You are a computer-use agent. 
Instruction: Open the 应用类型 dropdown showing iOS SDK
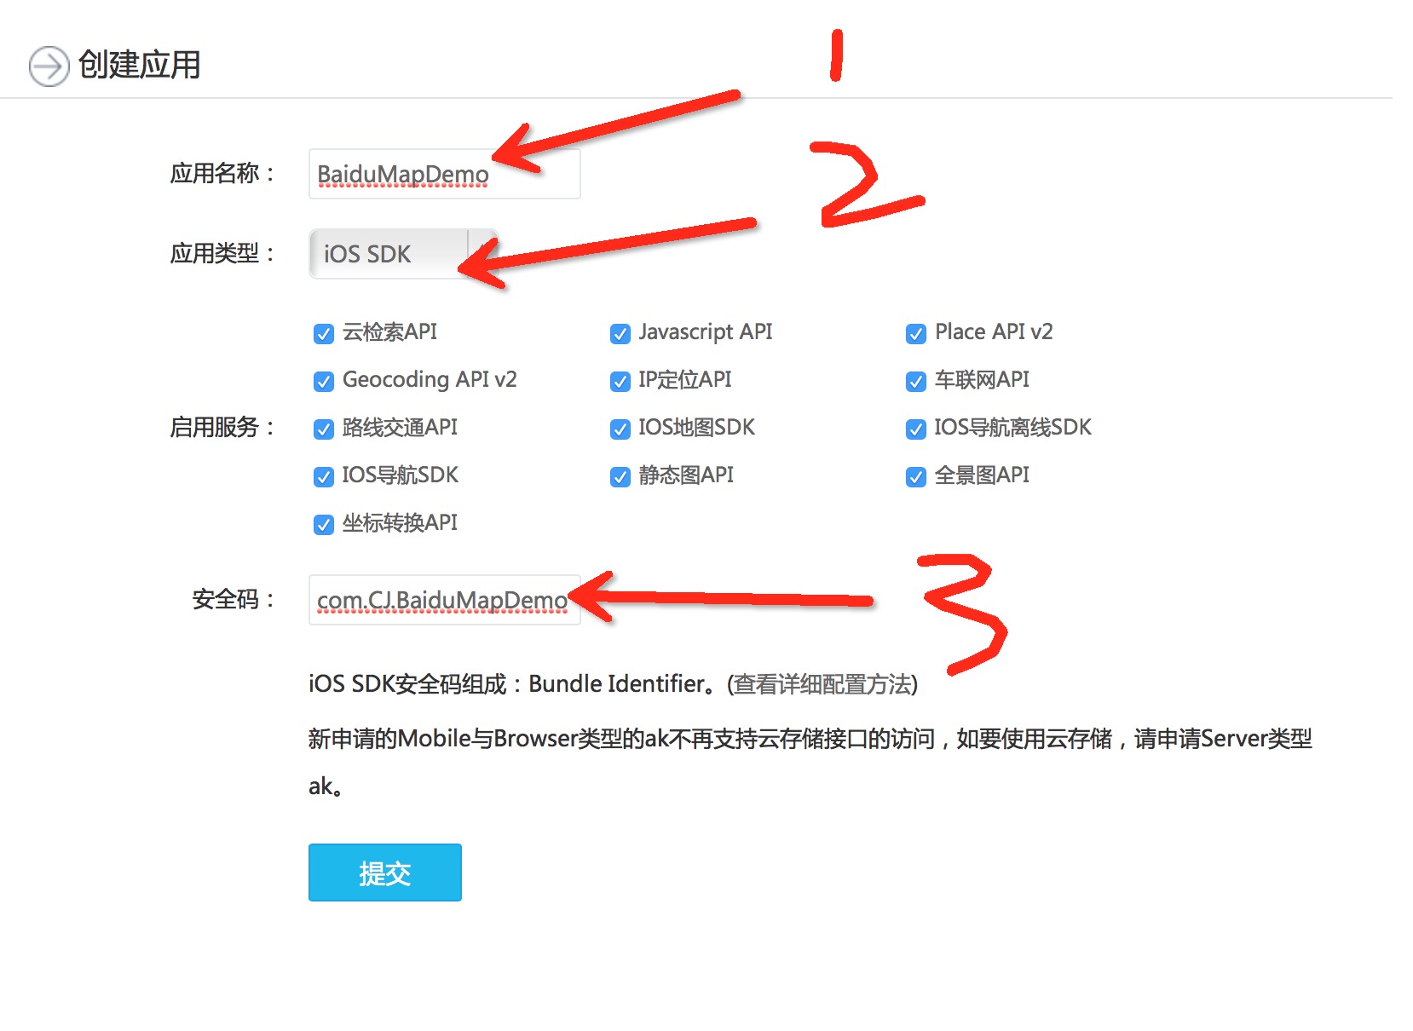(403, 254)
